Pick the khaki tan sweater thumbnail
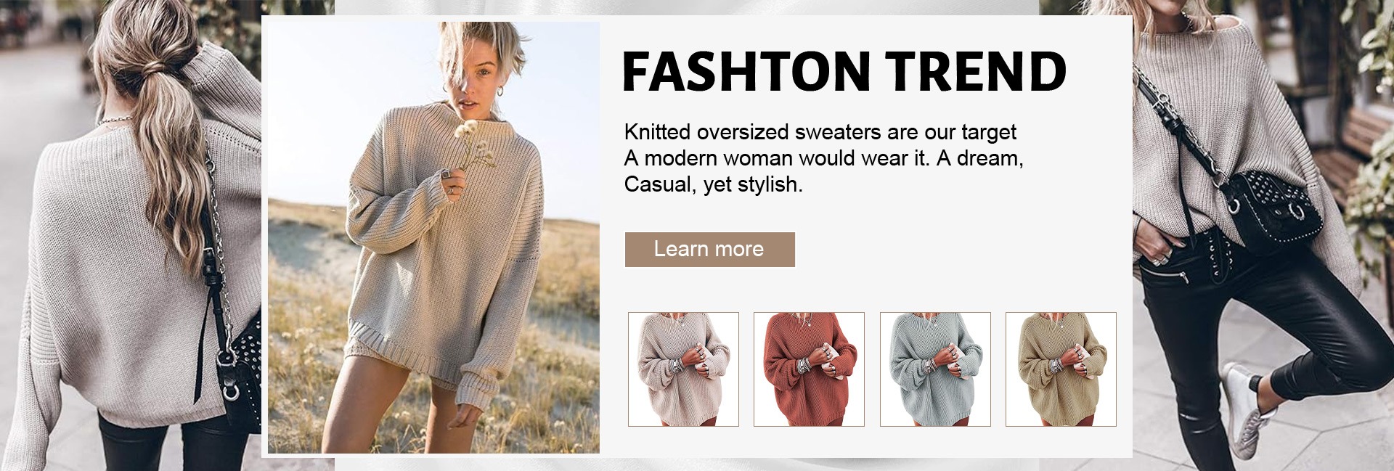 tap(1061, 369)
